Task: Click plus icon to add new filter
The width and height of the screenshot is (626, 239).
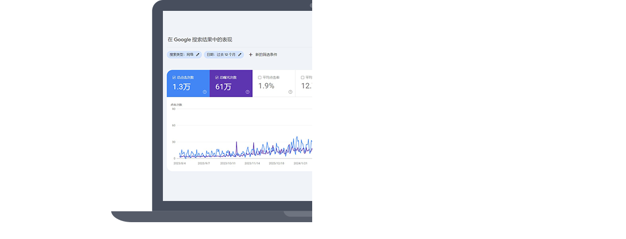Action: click(x=251, y=55)
